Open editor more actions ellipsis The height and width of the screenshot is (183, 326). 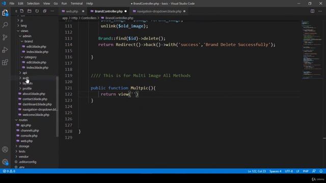coord(320,11)
